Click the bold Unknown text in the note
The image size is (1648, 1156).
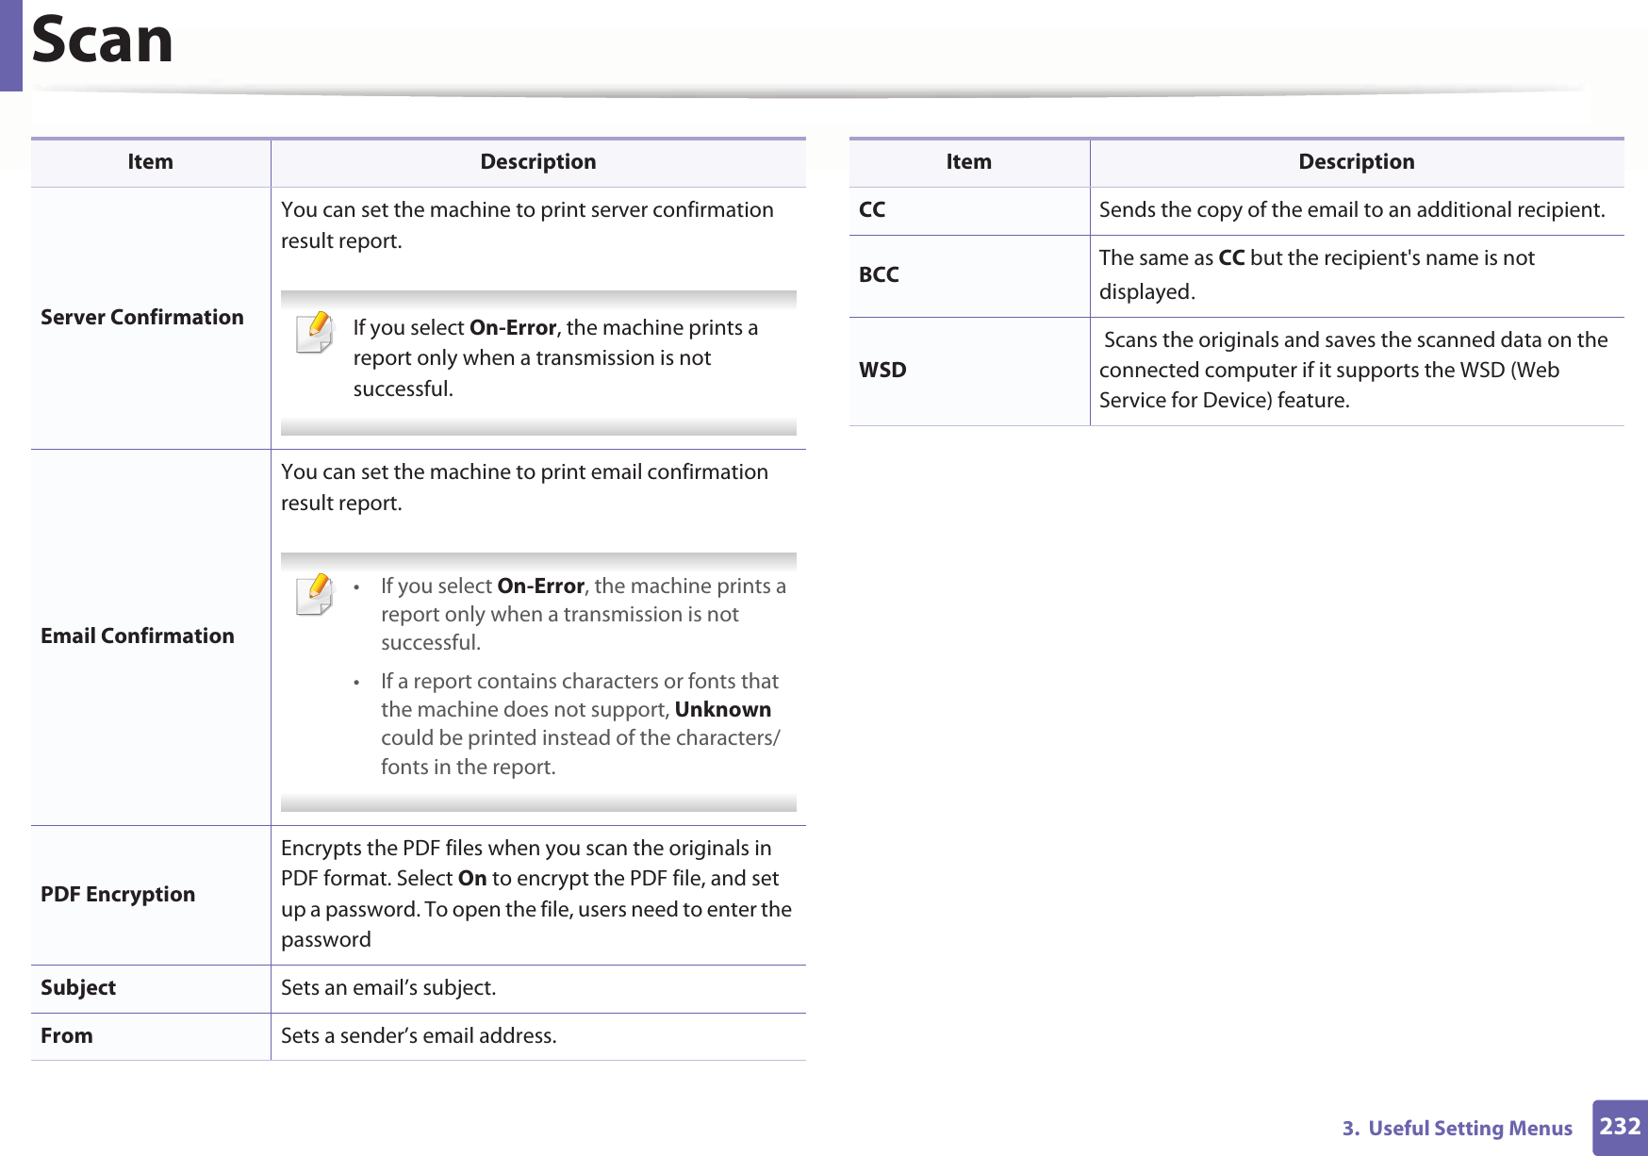coord(723,710)
